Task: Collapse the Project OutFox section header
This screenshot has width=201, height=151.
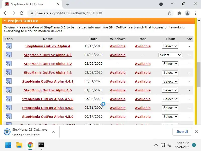Action: 98,21
